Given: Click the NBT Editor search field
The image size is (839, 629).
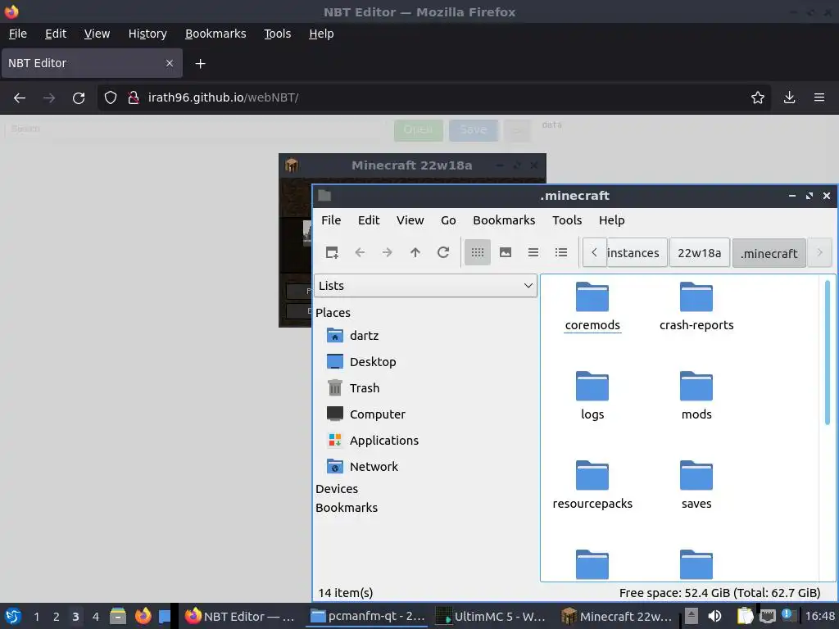Looking at the screenshot, I should click(195, 129).
